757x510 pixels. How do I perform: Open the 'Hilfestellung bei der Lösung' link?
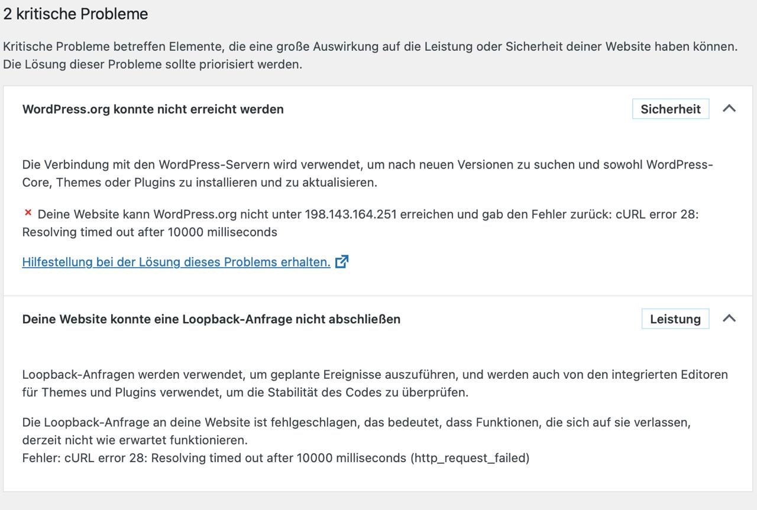point(176,262)
